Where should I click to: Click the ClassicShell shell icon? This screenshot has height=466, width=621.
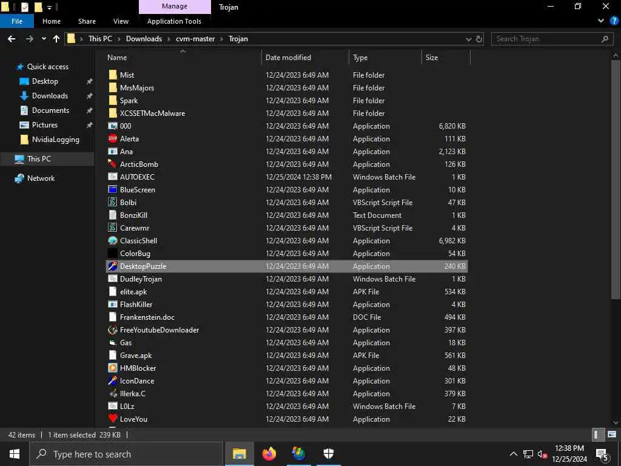tap(112, 240)
